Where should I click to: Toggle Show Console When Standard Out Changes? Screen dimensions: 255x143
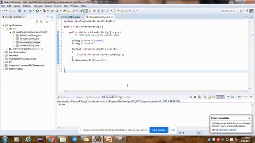coord(218,97)
